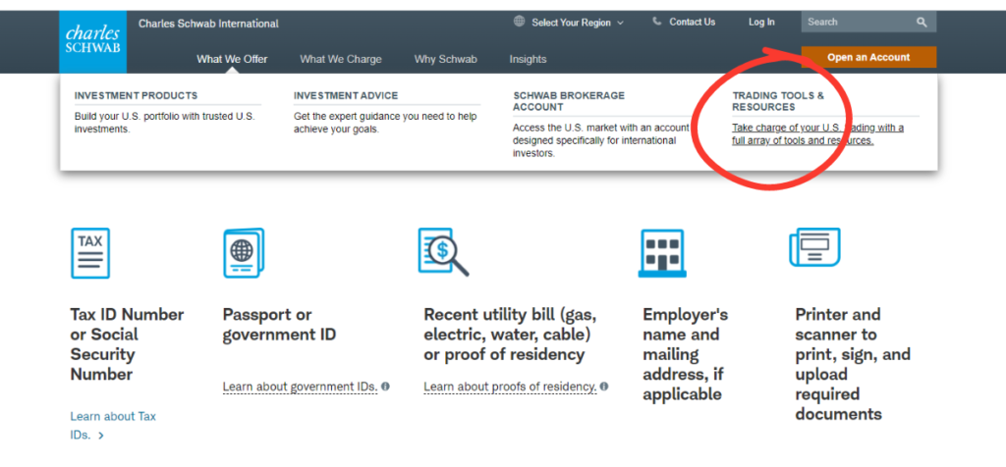Click Passport or government ID heading
This screenshot has height=467, width=1006.
click(279, 324)
